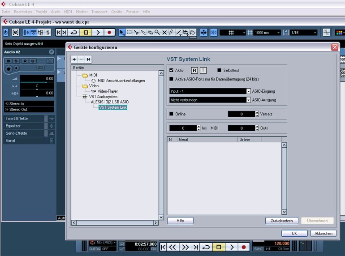This screenshot has width=345, height=256.
Task: Open the Geräte menu
Action: coord(117,12)
